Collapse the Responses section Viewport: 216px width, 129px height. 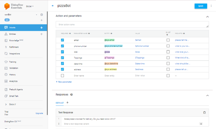(x=208, y=96)
